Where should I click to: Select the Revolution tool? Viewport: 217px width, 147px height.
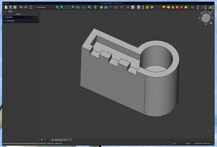(x=168, y=7)
